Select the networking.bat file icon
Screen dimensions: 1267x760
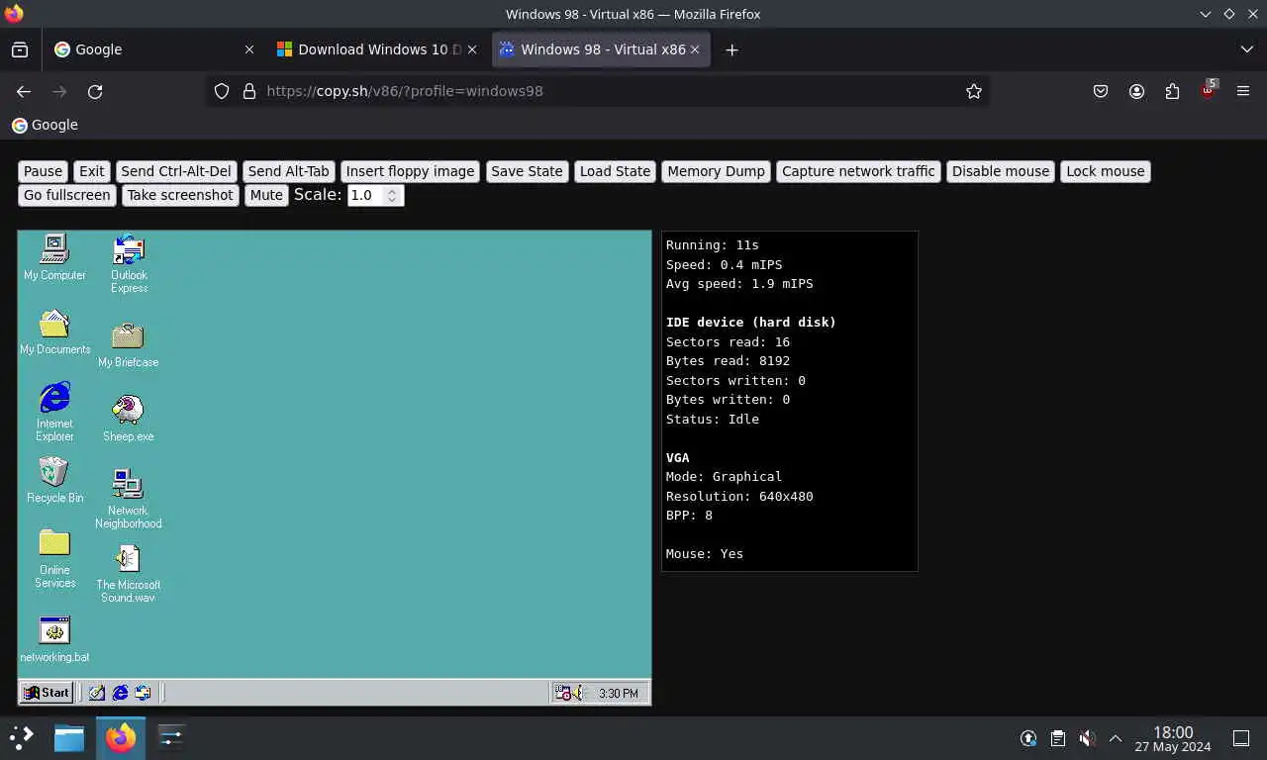coord(54,639)
